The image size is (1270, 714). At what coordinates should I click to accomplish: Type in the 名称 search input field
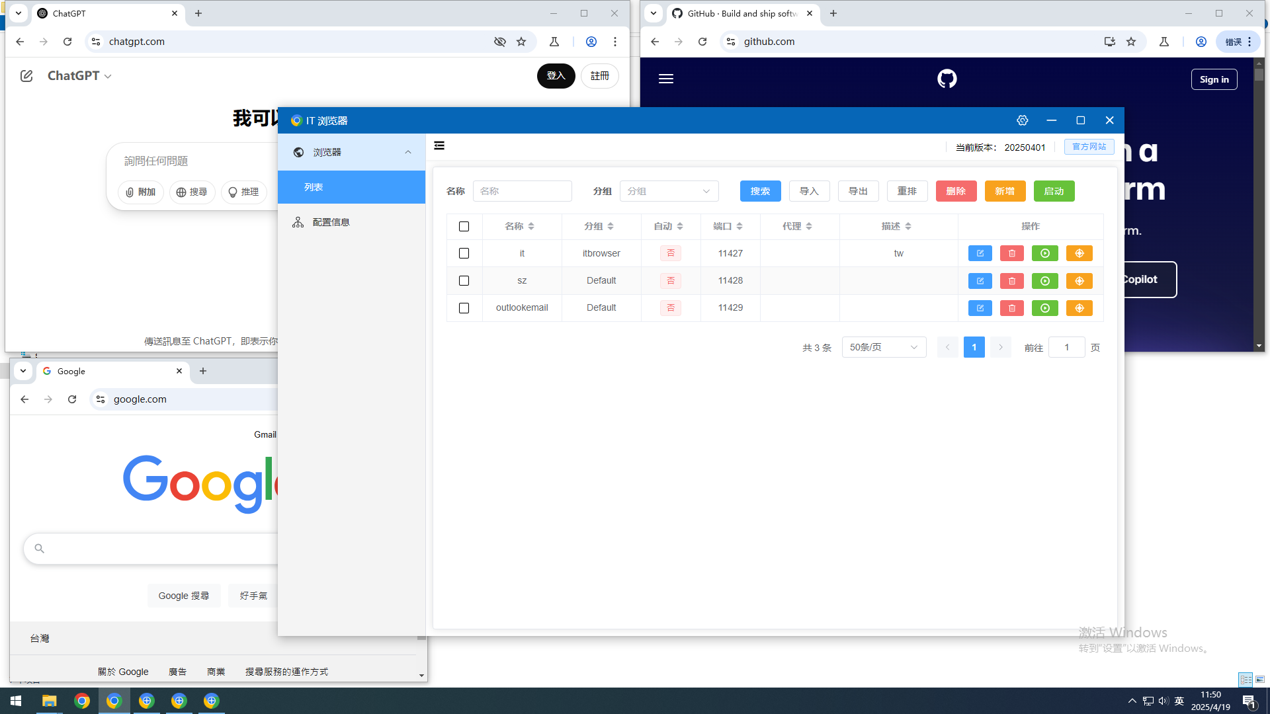coord(523,191)
